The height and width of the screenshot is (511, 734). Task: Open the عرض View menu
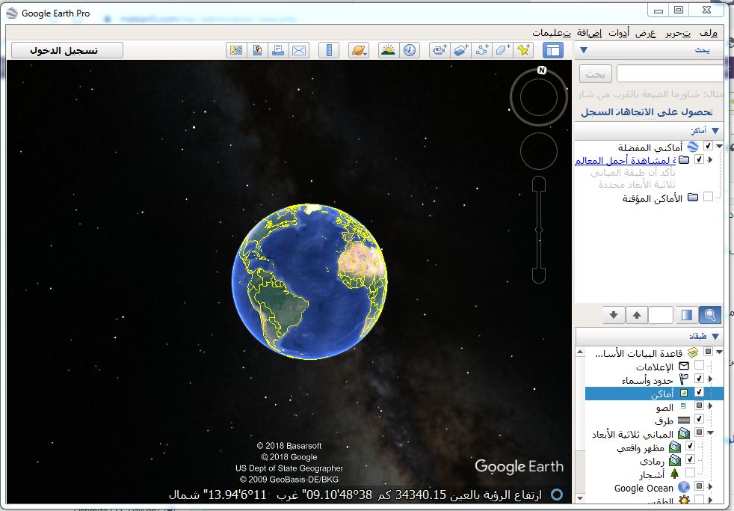pyautogui.click(x=646, y=33)
